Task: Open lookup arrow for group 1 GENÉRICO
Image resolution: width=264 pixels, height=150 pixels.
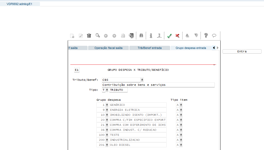Action: [107, 105]
